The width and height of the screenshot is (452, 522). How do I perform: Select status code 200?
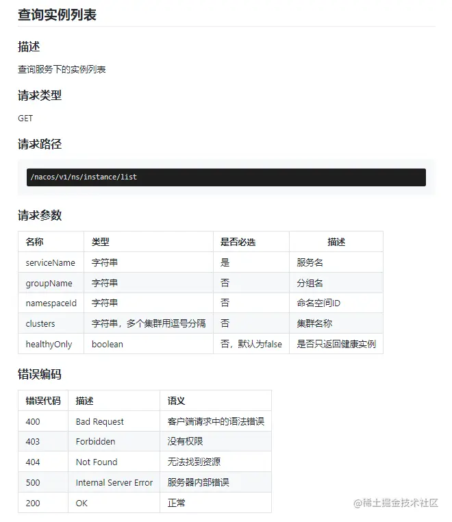click(x=33, y=503)
